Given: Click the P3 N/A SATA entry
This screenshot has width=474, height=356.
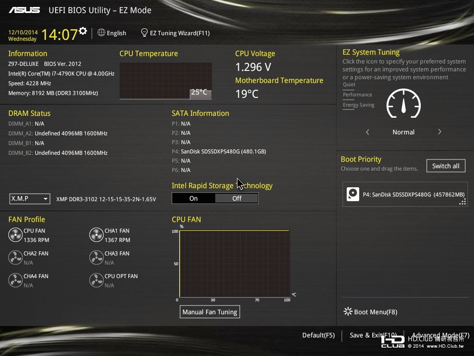Looking at the screenshot, I should point(181,142).
